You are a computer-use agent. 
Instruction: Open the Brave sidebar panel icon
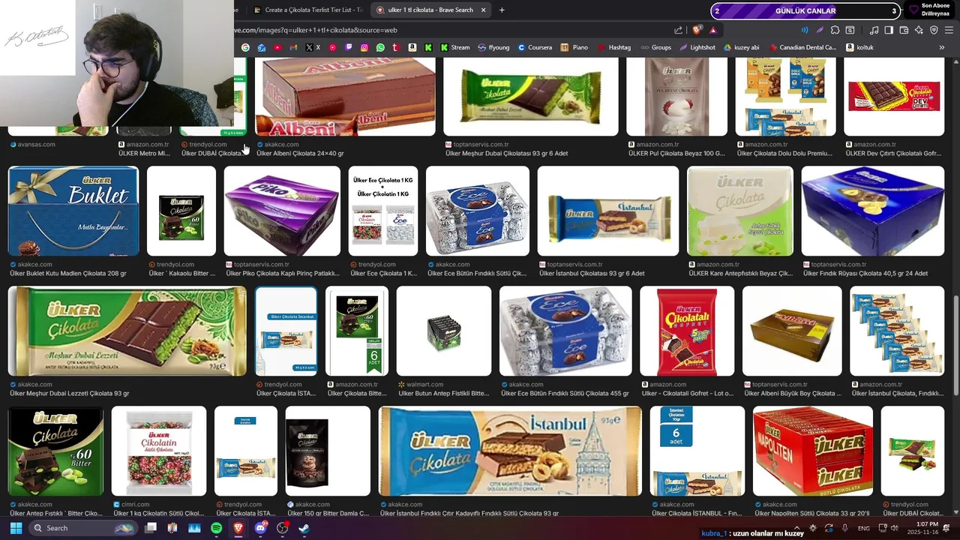[x=889, y=30]
